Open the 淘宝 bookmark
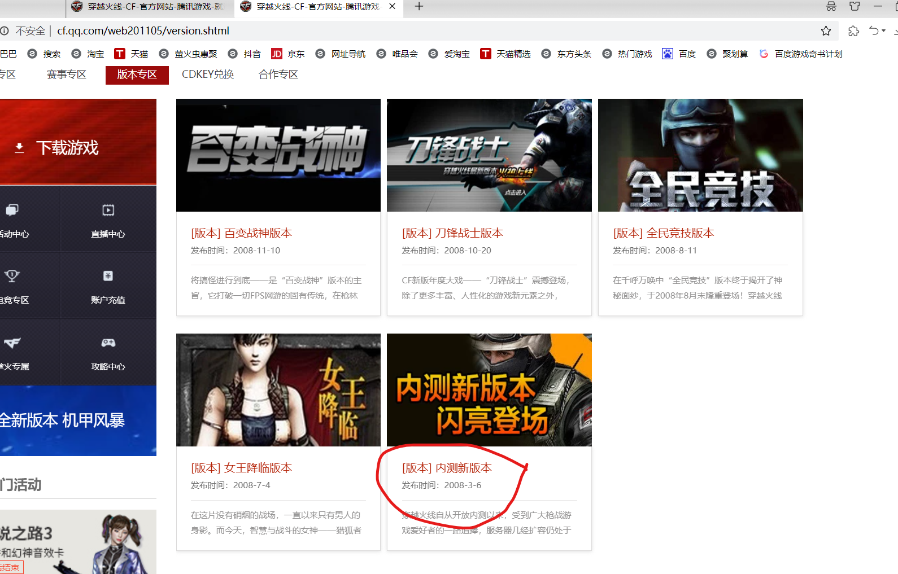 (x=88, y=54)
